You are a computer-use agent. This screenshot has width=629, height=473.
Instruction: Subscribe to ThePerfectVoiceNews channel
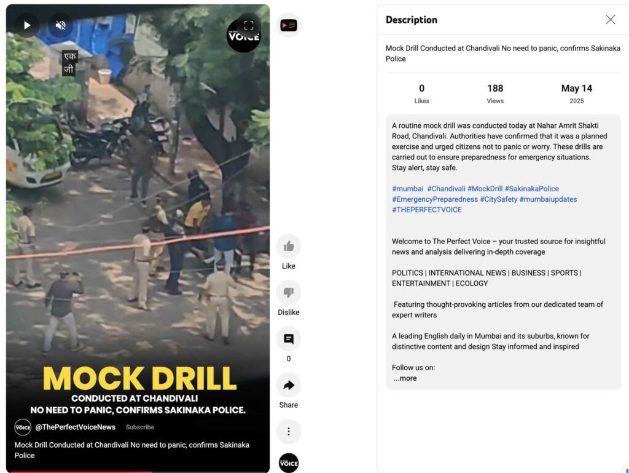pos(140,427)
